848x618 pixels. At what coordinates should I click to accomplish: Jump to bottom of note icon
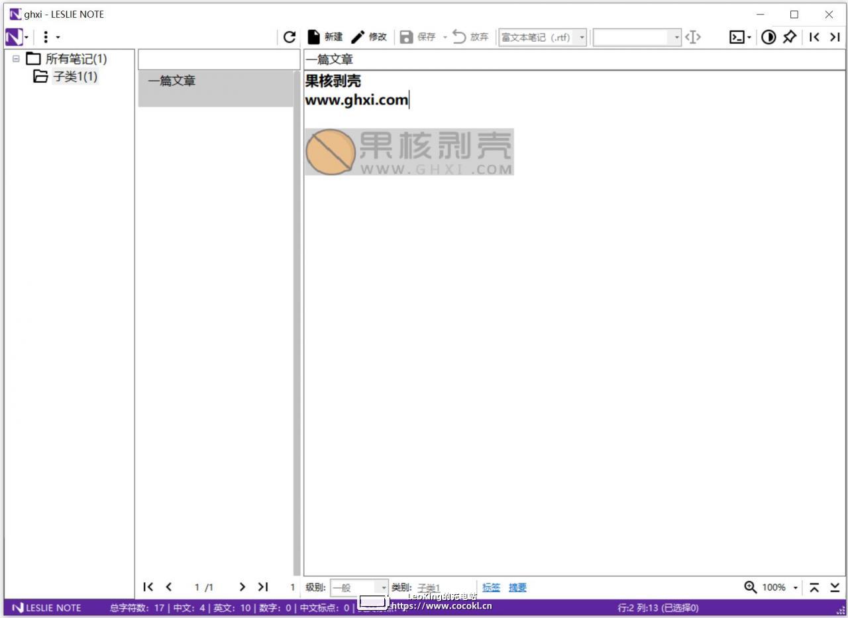[835, 588]
